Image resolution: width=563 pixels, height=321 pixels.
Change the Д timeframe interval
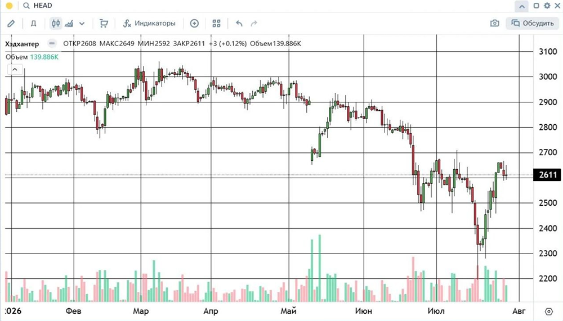[x=33, y=24]
